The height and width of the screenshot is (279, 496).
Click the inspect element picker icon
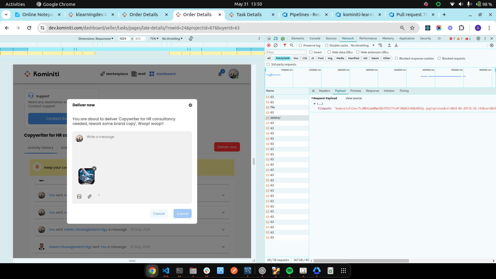(x=269, y=38)
